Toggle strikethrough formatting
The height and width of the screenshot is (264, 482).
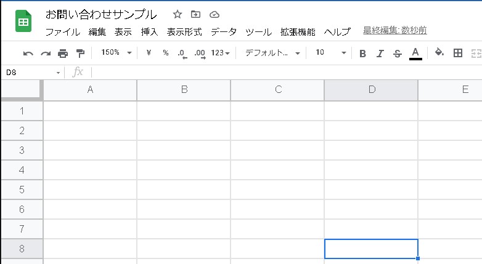click(398, 54)
